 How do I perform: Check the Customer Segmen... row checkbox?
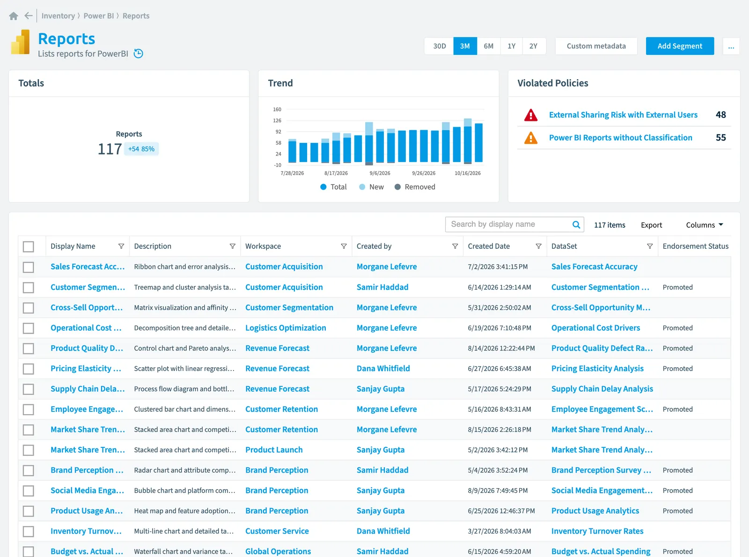(x=29, y=287)
